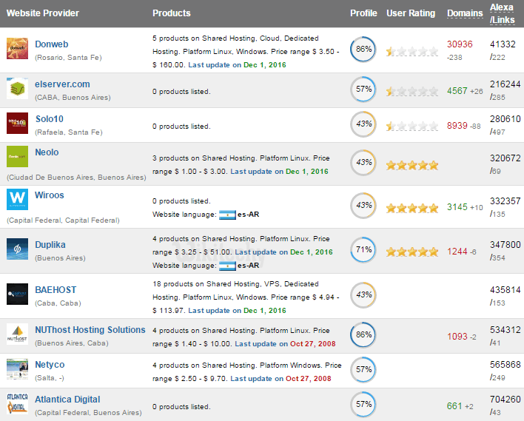Open the BAEHOST provider link

click(56, 290)
